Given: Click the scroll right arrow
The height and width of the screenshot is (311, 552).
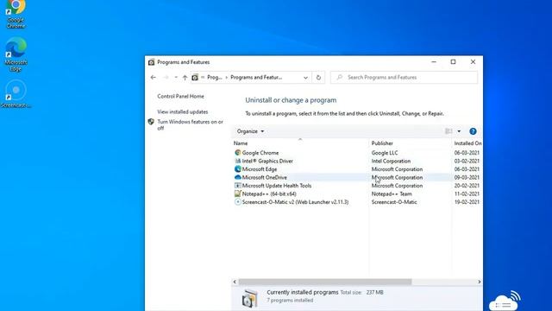Looking at the screenshot, I should (480, 282).
